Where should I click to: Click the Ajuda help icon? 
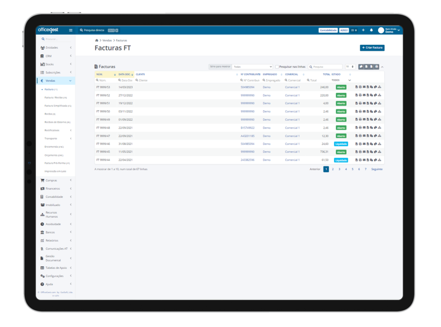(x=42, y=284)
